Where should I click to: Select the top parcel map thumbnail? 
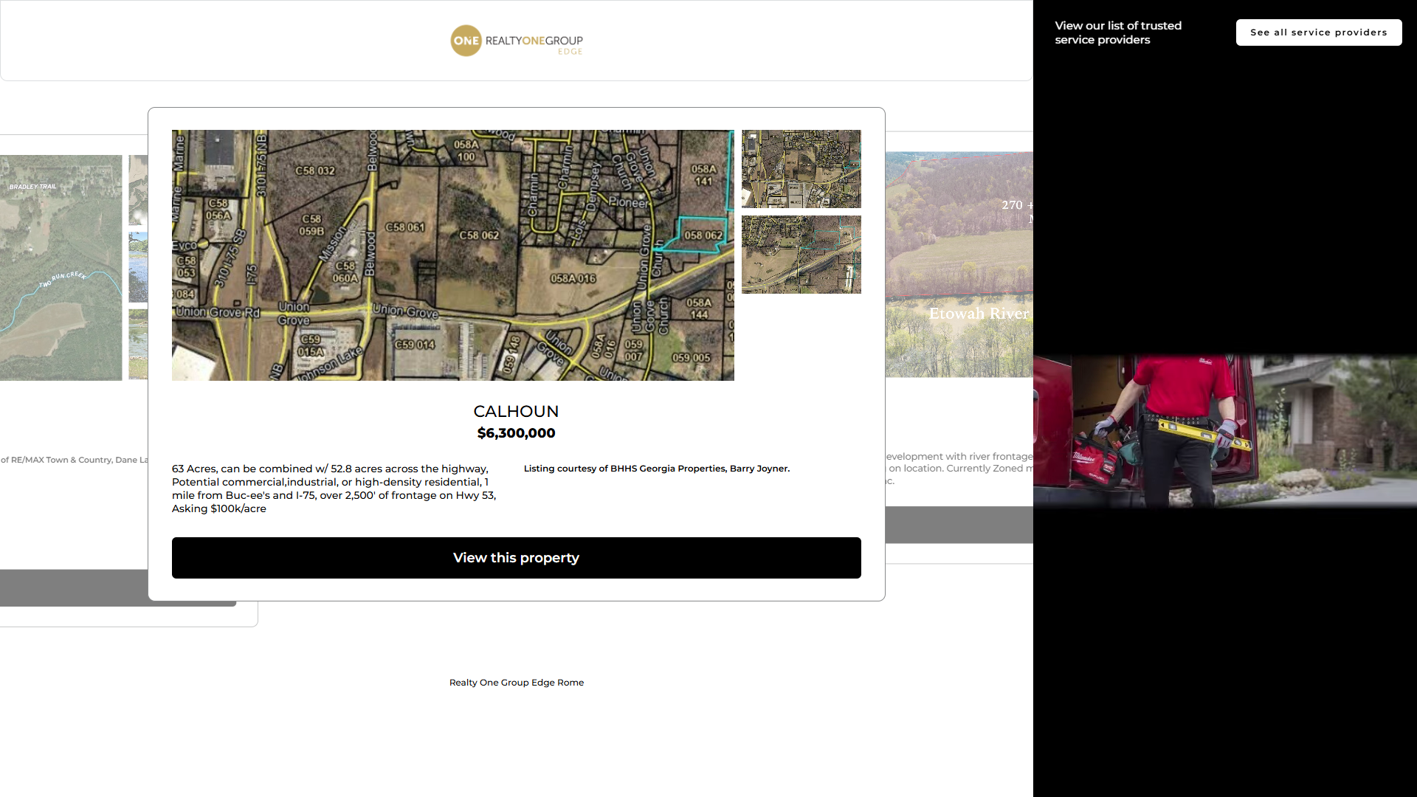[x=801, y=169]
